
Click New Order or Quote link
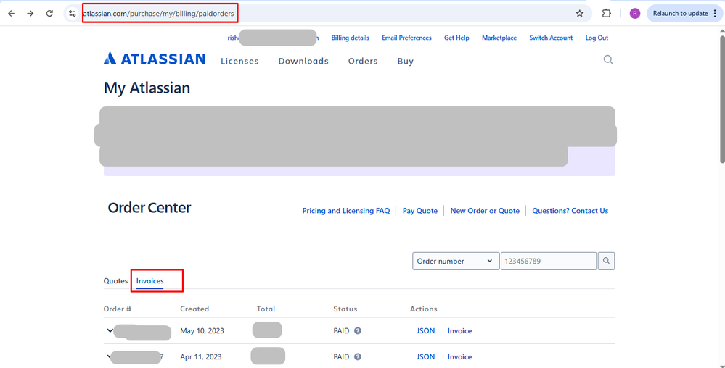(x=485, y=211)
